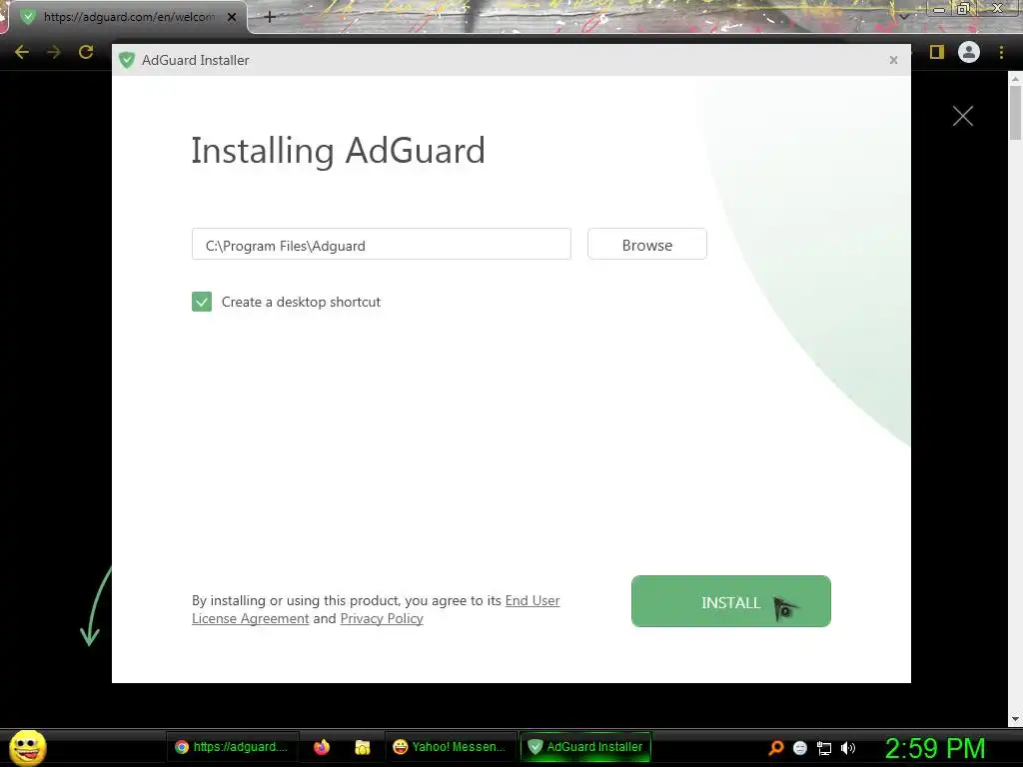Uncheck Create a desktop shortcut
The height and width of the screenshot is (767, 1023).
(x=202, y=302)
